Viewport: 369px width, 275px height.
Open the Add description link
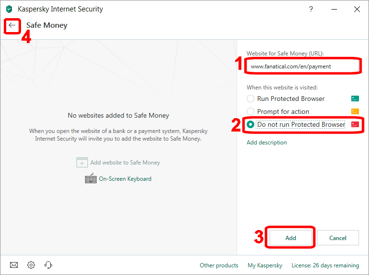[x=267, y=143]
